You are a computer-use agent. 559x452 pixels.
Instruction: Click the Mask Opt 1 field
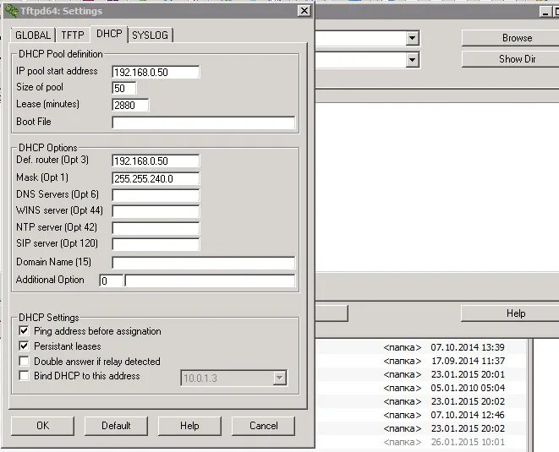click(x=156, y=178)
